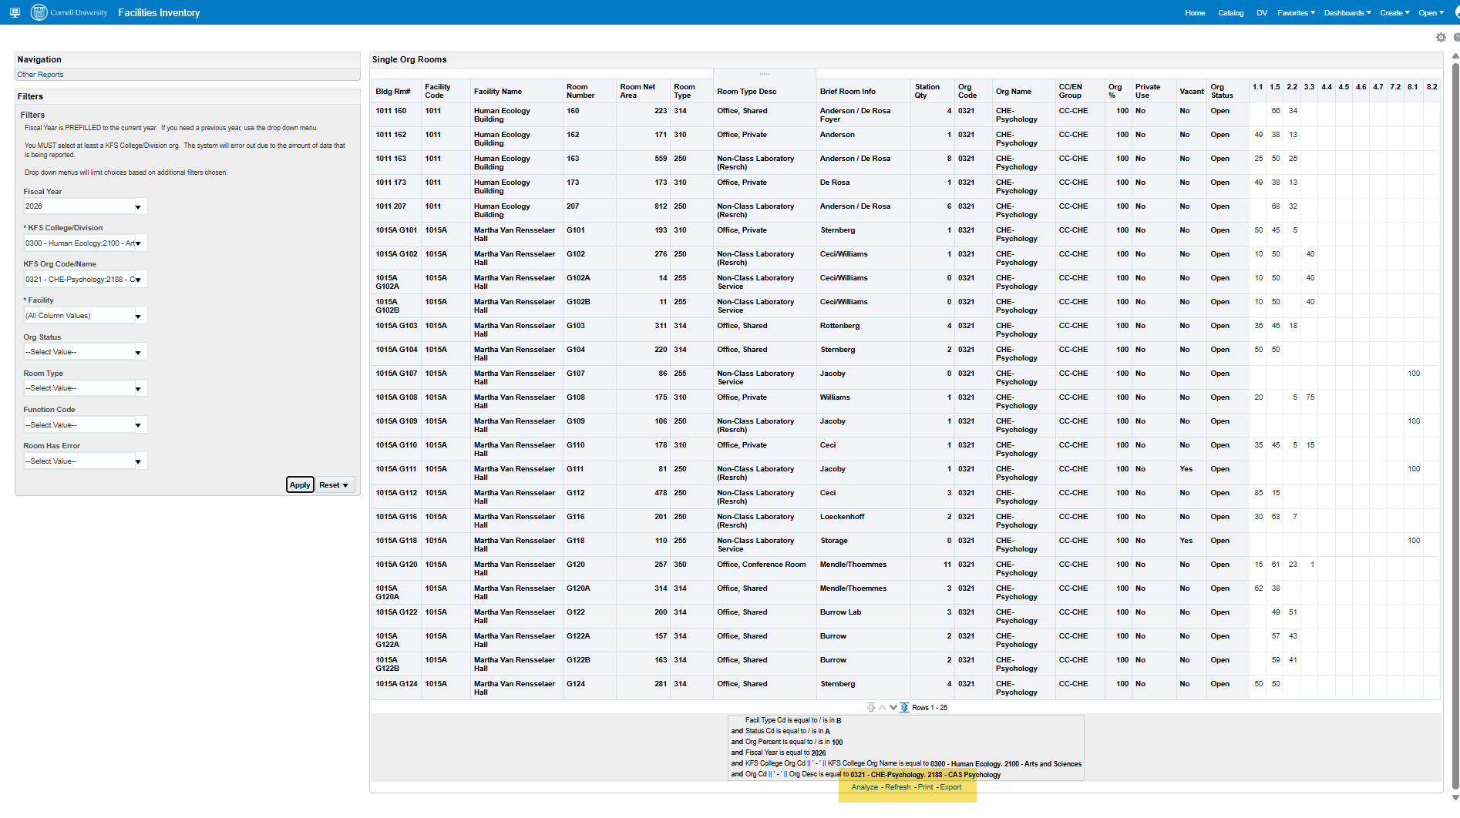
Task: Expand the KFS College/Division dropdown
Action: pos(138,243)
